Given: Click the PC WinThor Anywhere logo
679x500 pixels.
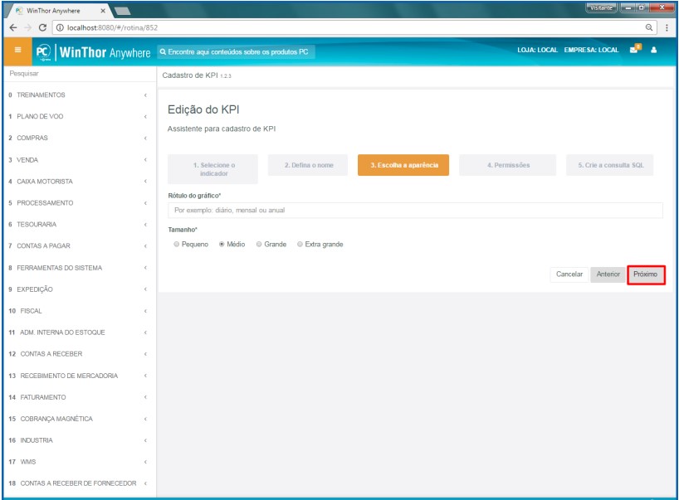Looking at the screenshot, I should tap(93, 52).
